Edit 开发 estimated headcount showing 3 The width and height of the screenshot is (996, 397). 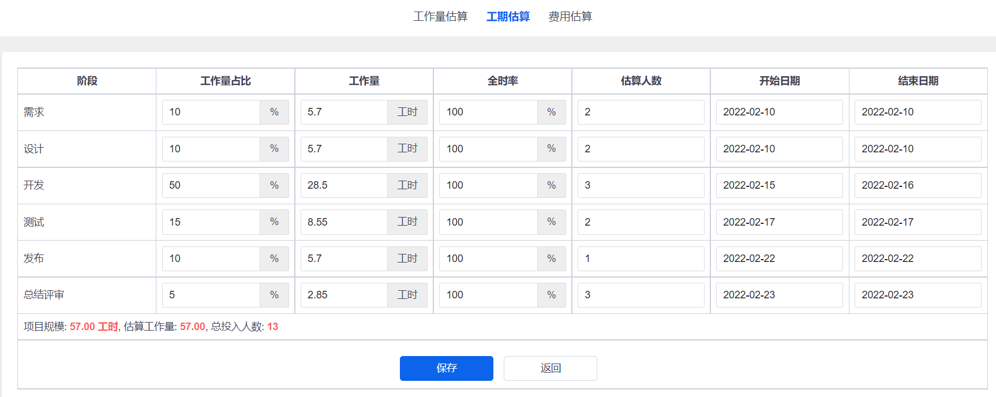pyautogui.click(x=641, y=185)
